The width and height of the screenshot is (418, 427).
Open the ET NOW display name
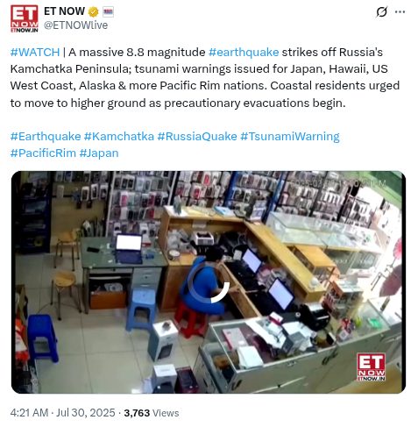64,11
